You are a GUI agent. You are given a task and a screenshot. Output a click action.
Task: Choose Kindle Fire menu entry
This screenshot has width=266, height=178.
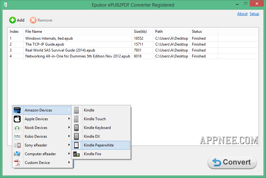[x=101, y=154]
